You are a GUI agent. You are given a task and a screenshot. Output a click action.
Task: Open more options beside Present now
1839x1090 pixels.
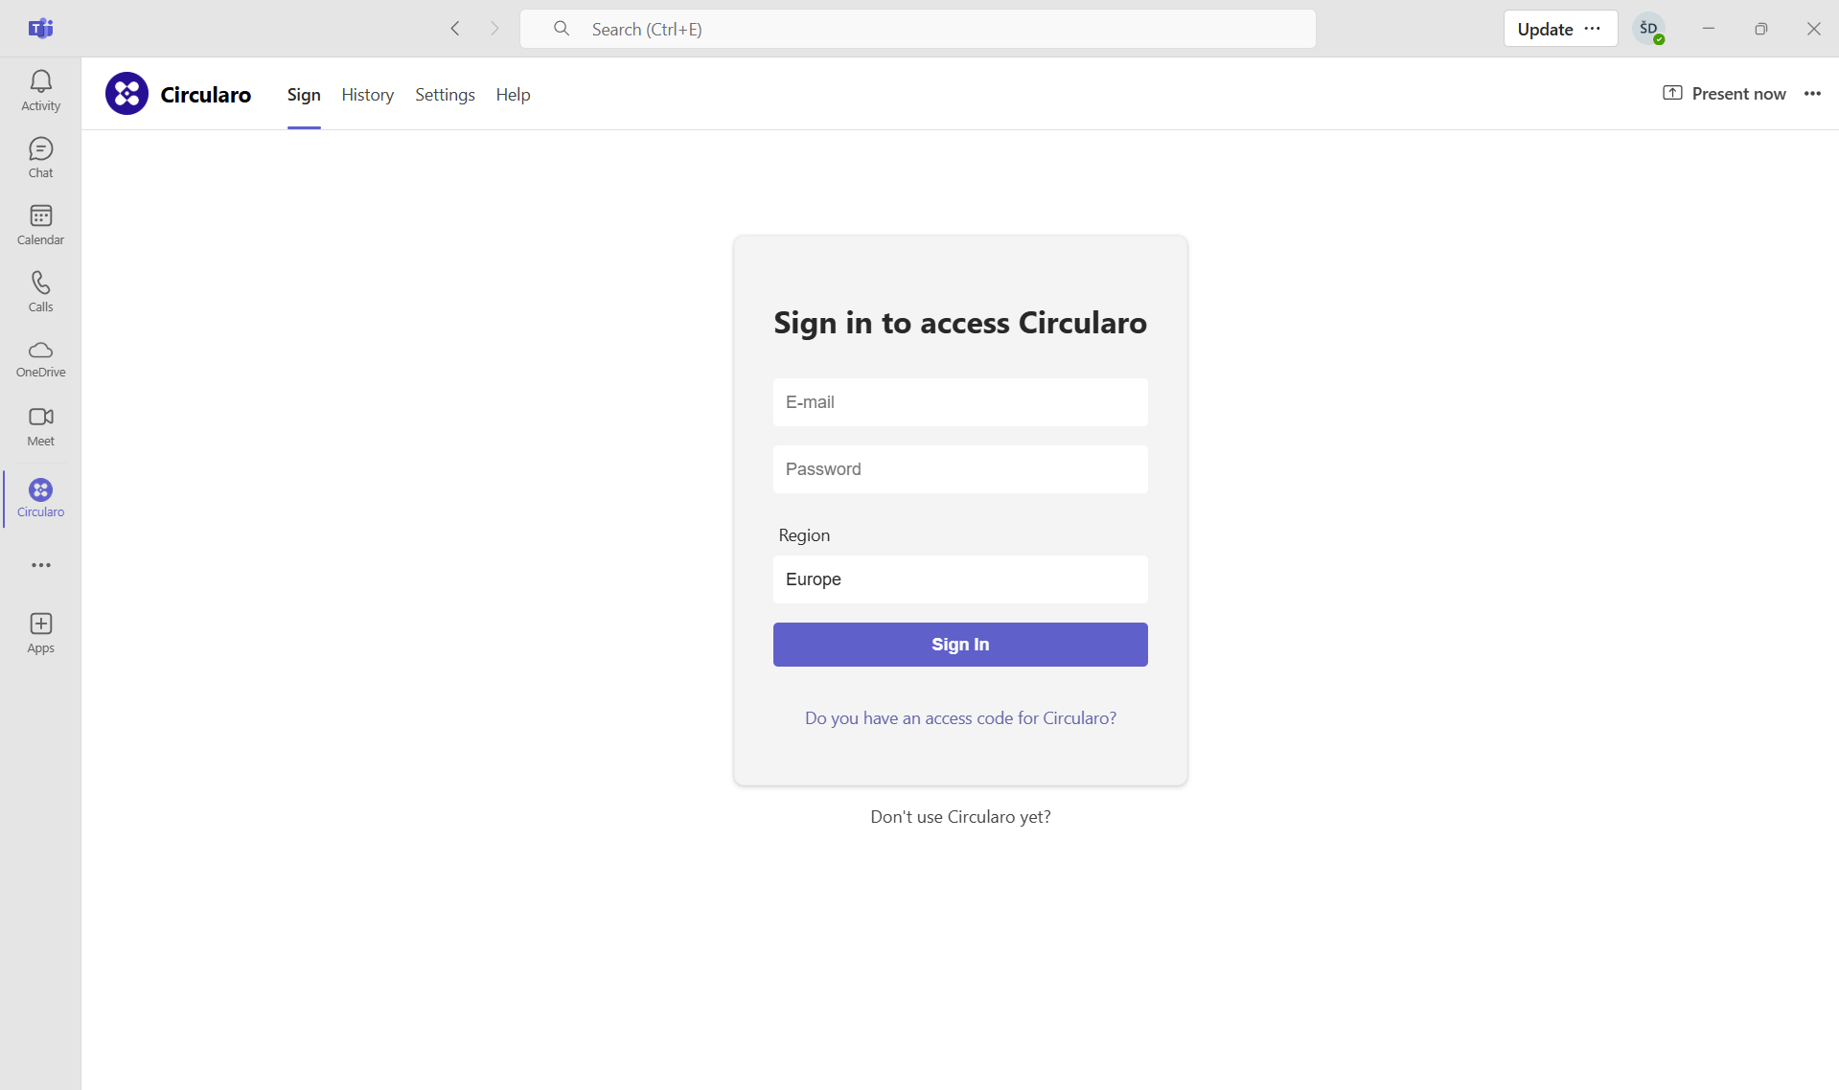(1812, 94)
